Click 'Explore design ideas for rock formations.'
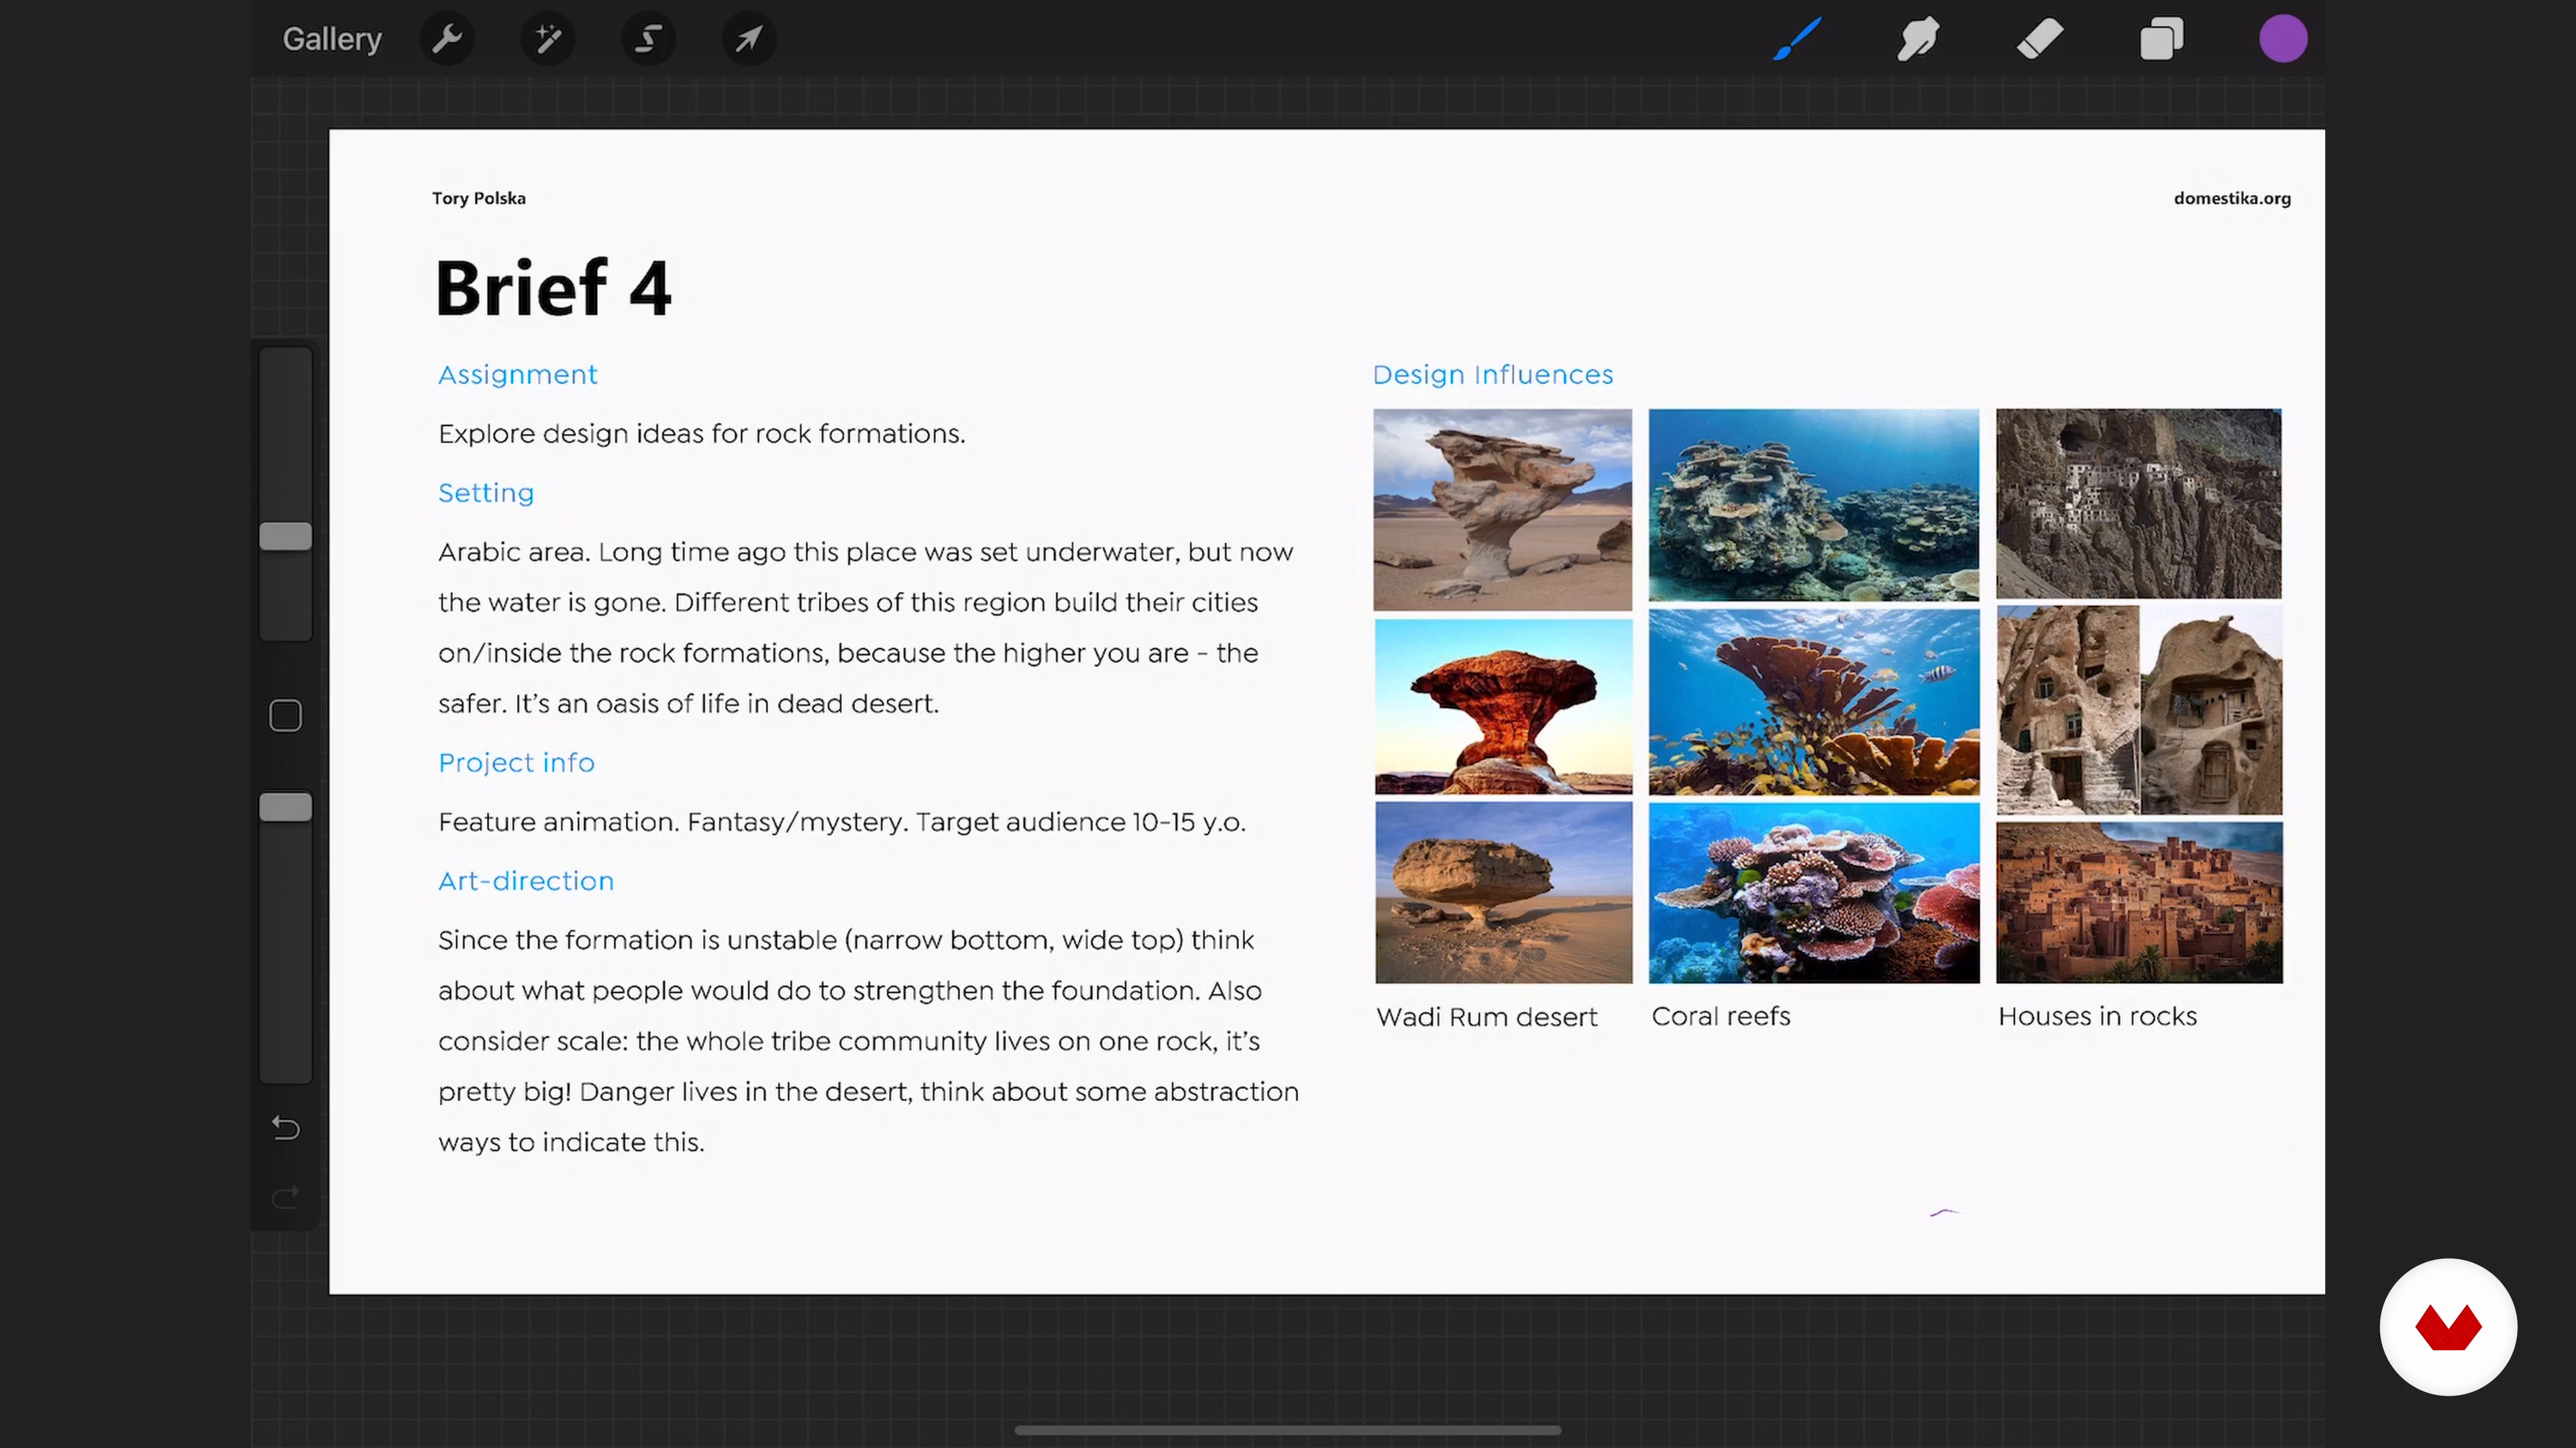The width and height of the screenshot is (2576, 1448). (701, 434)
